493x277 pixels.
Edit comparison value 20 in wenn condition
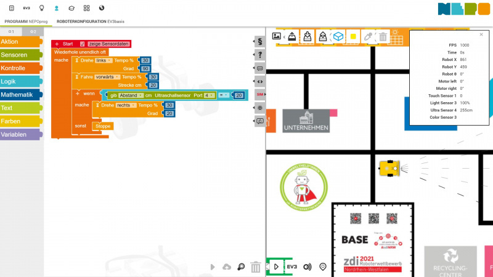(x=239, y=95)
